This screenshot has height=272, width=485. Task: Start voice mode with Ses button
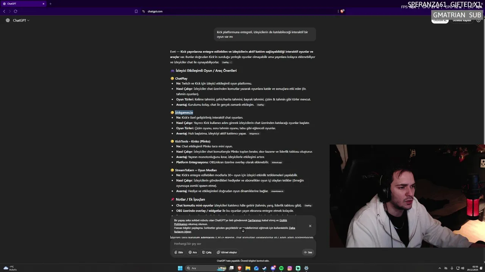point(308,252)
